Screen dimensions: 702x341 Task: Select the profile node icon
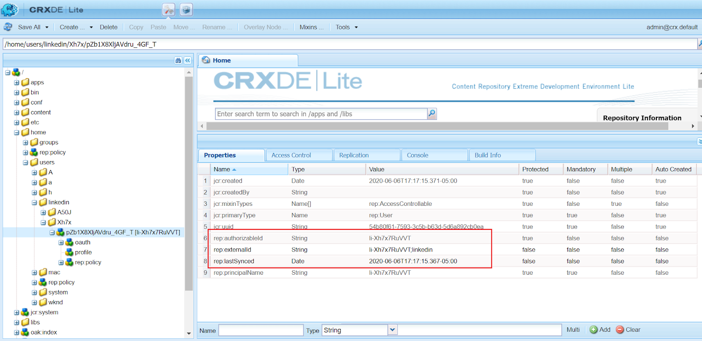(69, 252)
